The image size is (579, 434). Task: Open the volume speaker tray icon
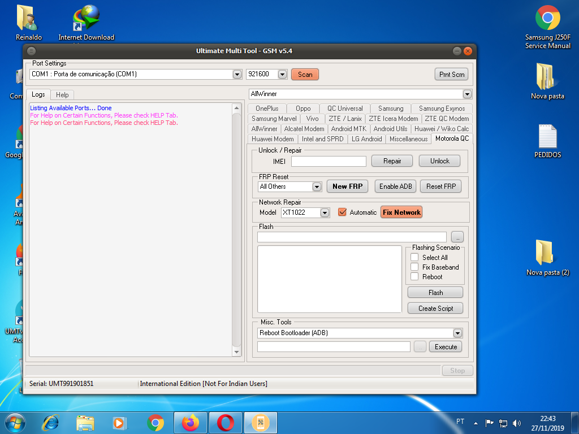tap(517, 423)
